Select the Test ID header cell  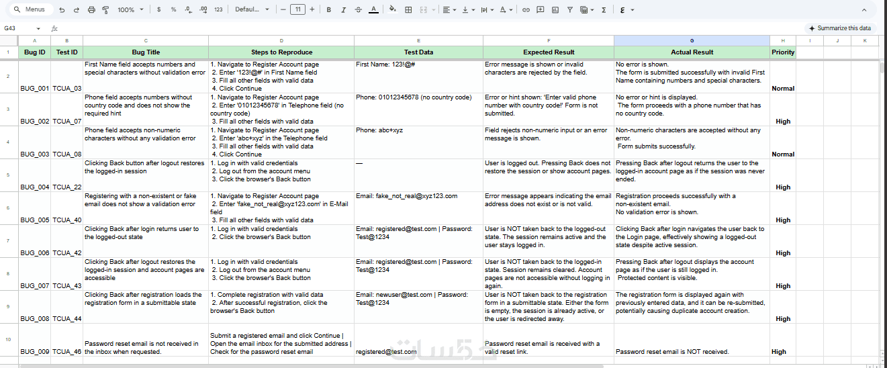point(66,52)
